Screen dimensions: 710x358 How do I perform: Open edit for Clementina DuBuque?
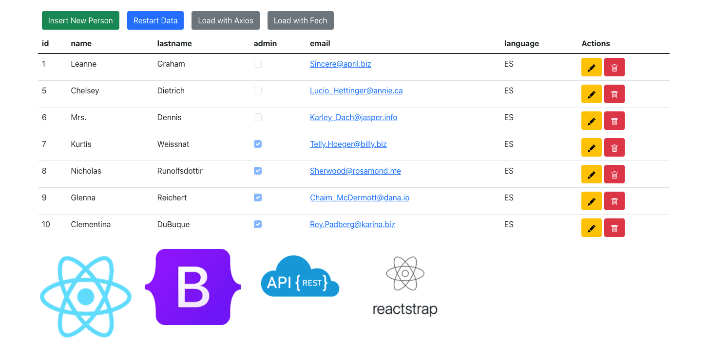coord(591,228)
